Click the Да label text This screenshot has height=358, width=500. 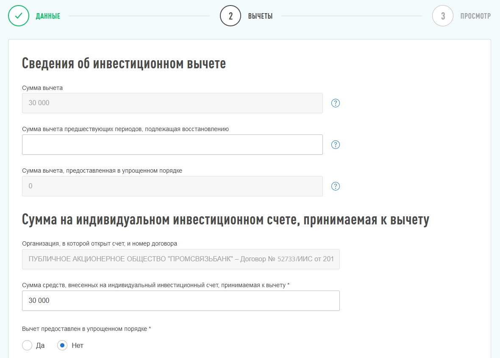point(40,346)
